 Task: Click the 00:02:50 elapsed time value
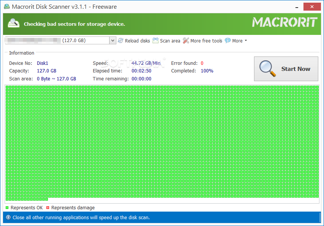click(x=141, y=71)
